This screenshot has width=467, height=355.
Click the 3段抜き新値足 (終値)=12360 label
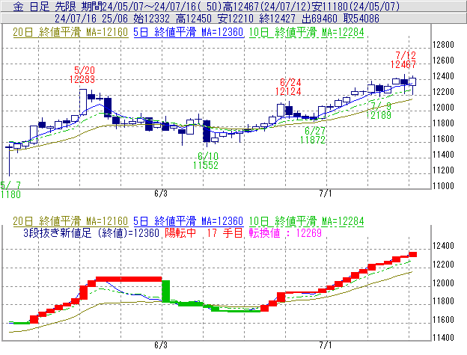(91, 232)
